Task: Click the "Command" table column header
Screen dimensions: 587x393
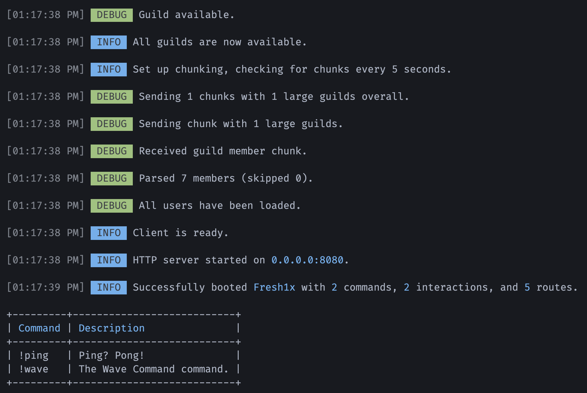Action: click(39, 328)
